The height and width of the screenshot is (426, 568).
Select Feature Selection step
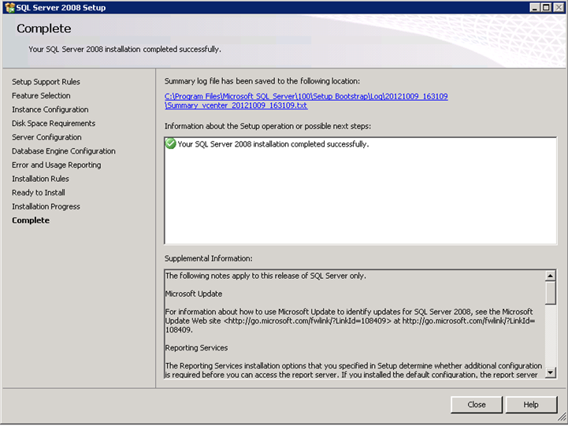tap(41, 95)
